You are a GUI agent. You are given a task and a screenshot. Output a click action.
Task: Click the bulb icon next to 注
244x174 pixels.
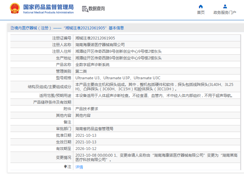(65, 166)
